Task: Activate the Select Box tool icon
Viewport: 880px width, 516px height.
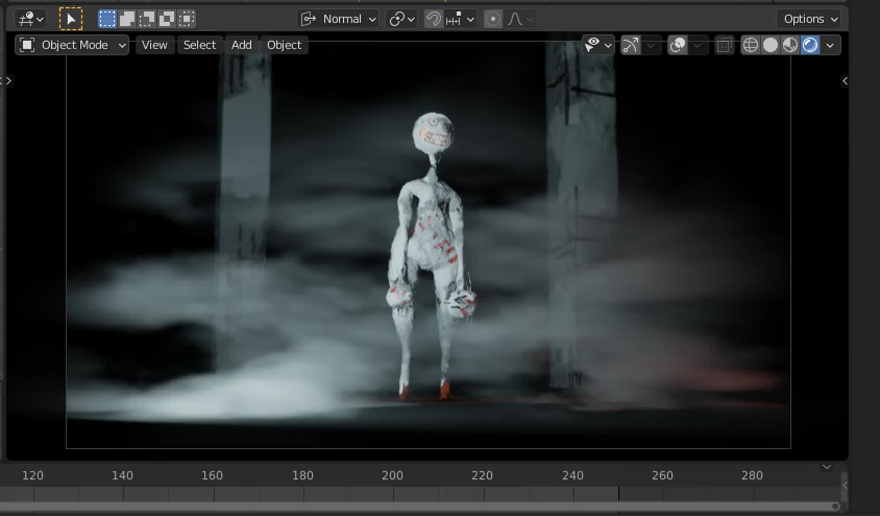Action: (x=71, y=19)
